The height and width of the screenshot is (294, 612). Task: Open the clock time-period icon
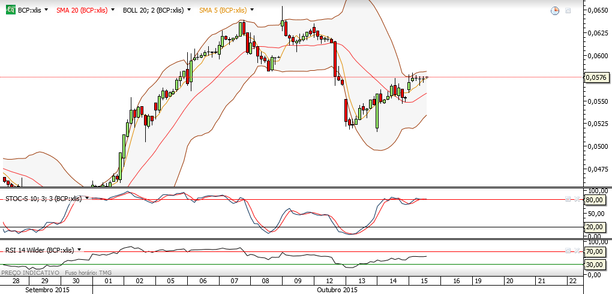[554, 11]
